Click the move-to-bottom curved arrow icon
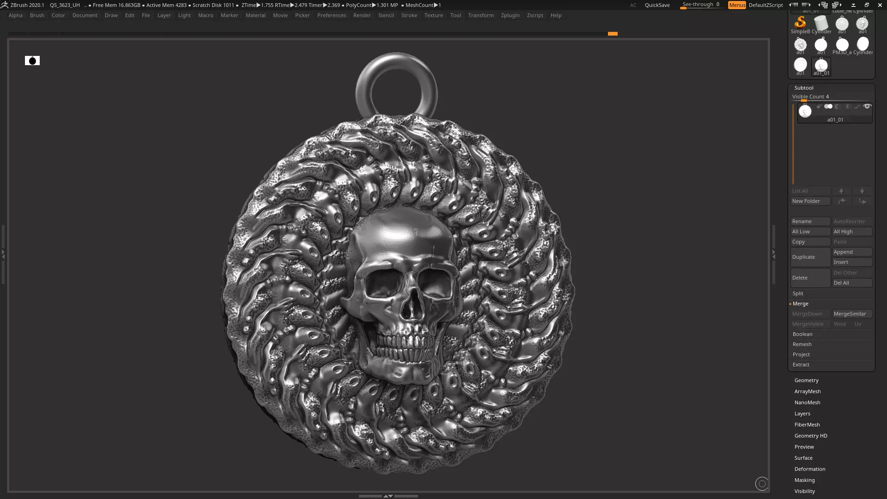887x499 pixels. point(862,201)
